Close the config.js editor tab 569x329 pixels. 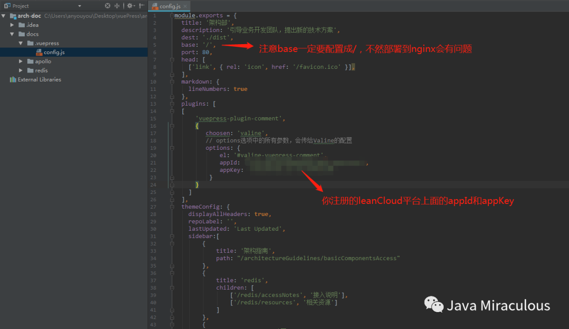[185, 6]
